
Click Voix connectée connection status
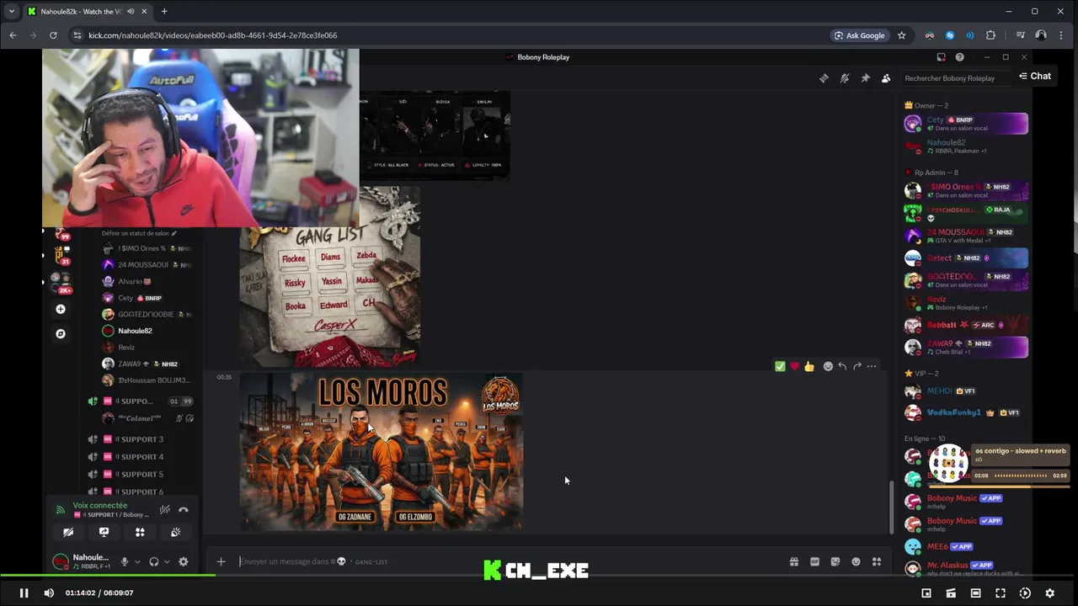pos(99,506)
